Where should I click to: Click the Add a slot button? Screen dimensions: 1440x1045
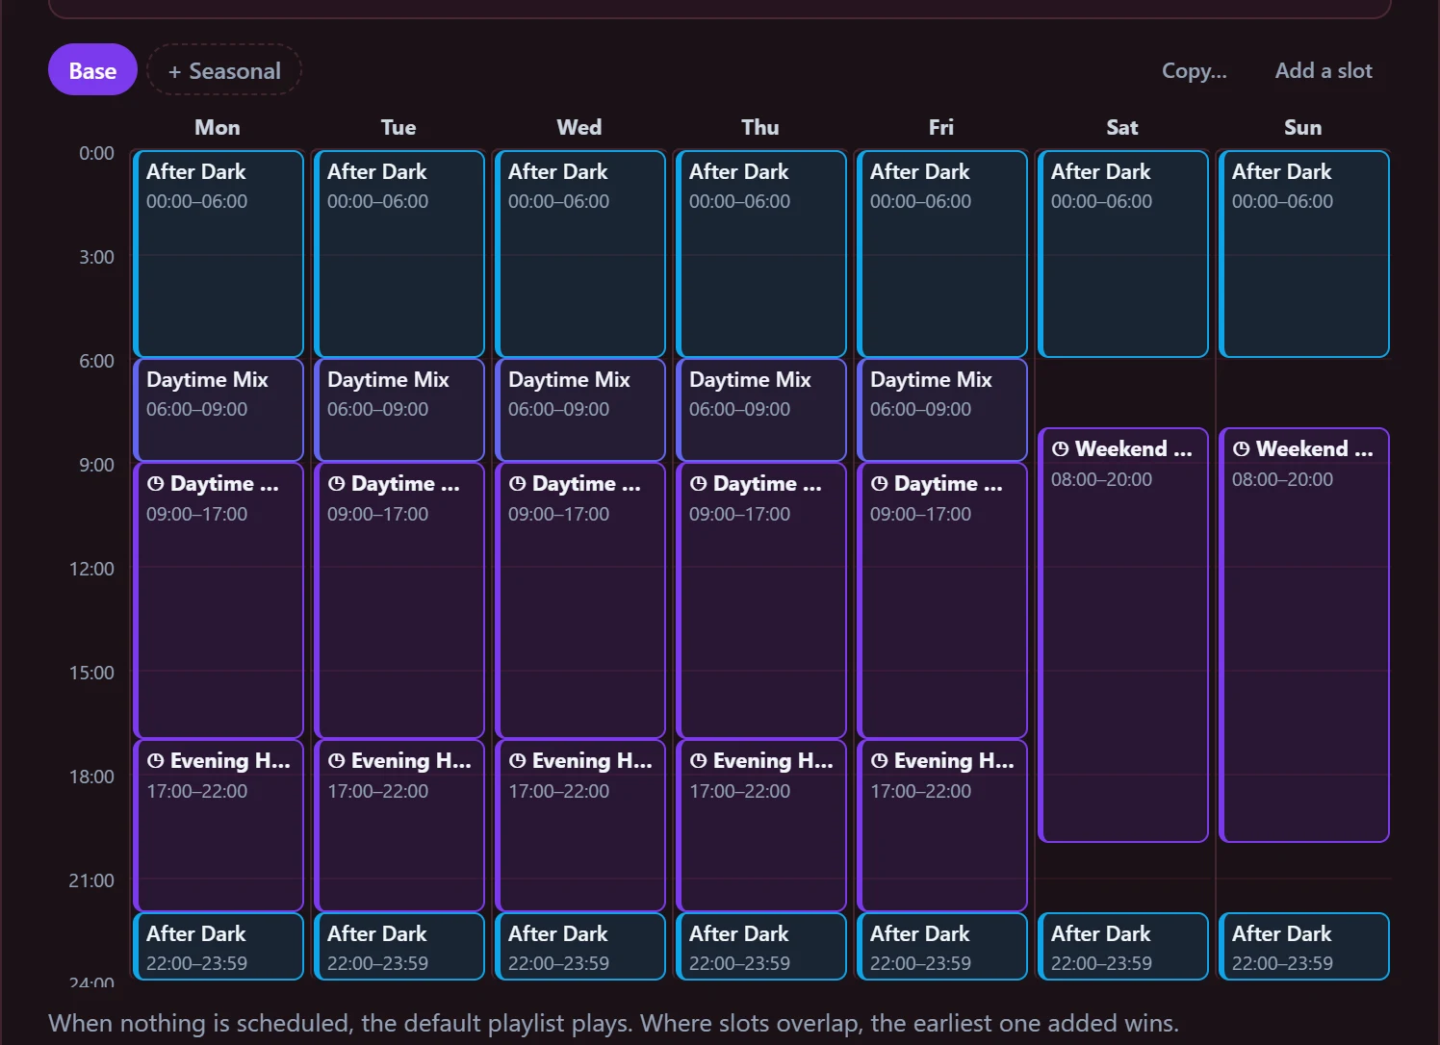(x=1324, y=70)
